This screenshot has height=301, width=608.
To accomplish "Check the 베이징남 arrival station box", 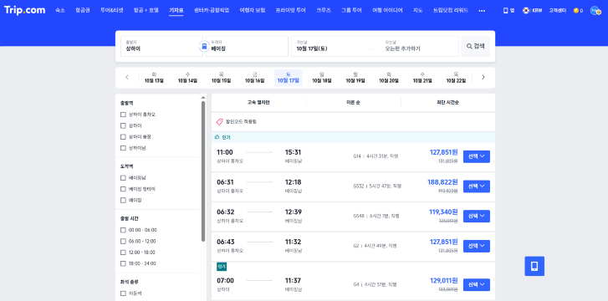I will click(123, 177).
